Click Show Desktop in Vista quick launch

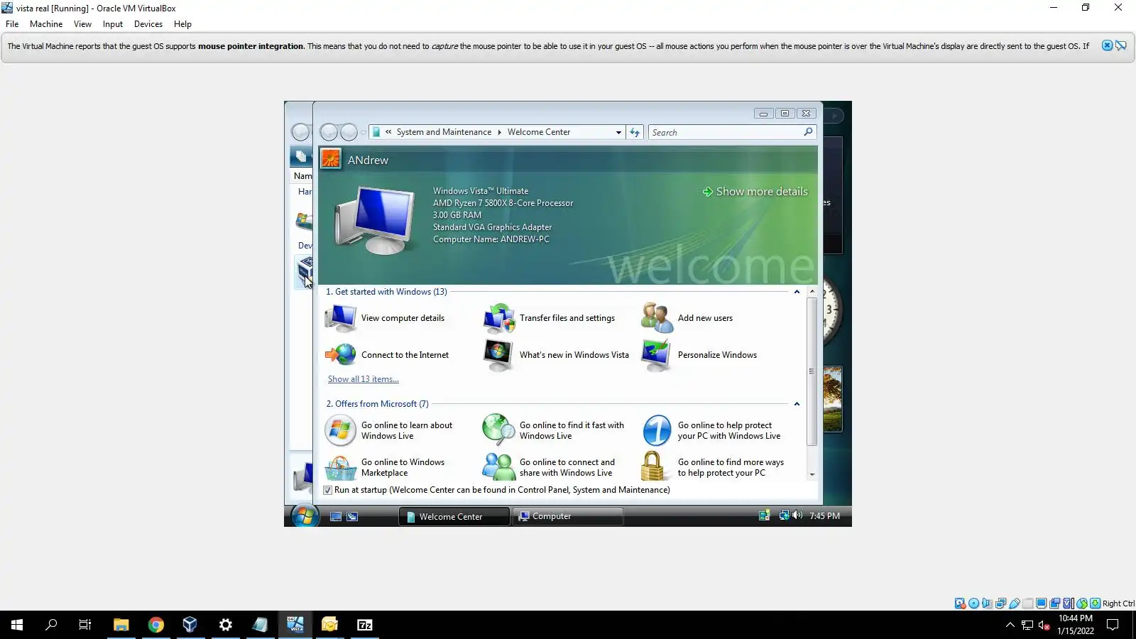[336, 517]
